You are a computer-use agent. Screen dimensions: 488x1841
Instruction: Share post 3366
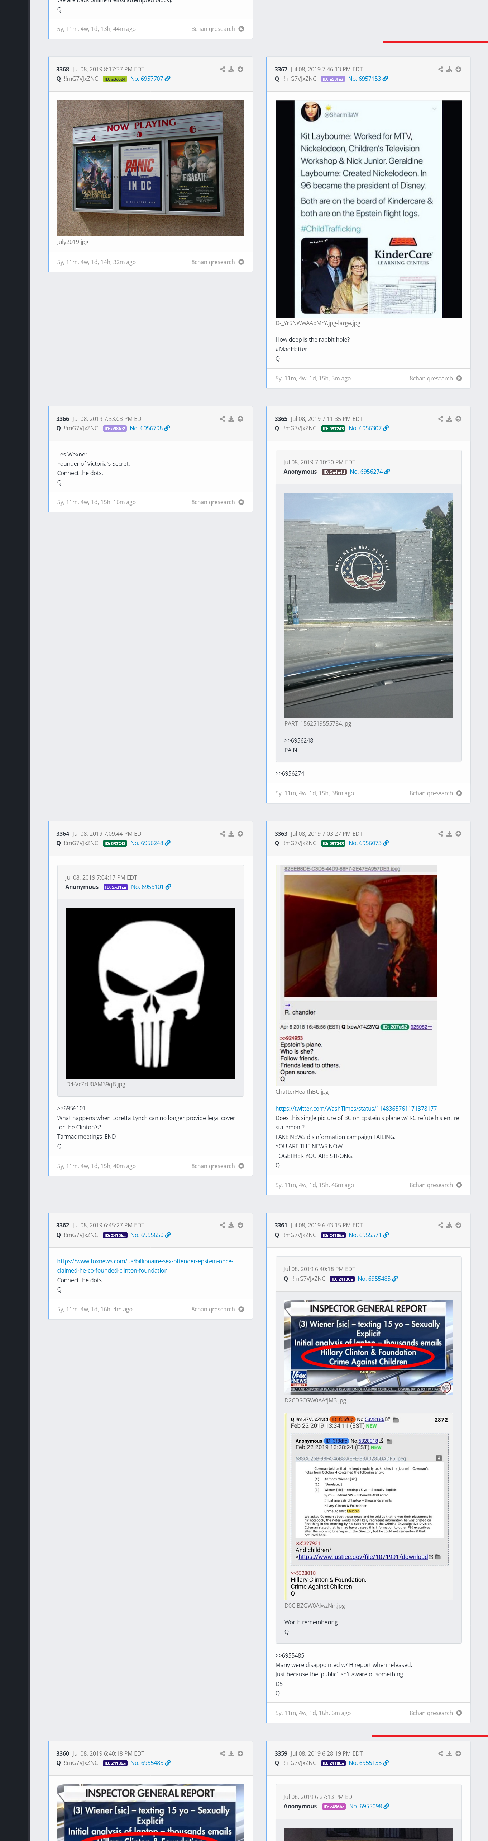click(223, 419)
